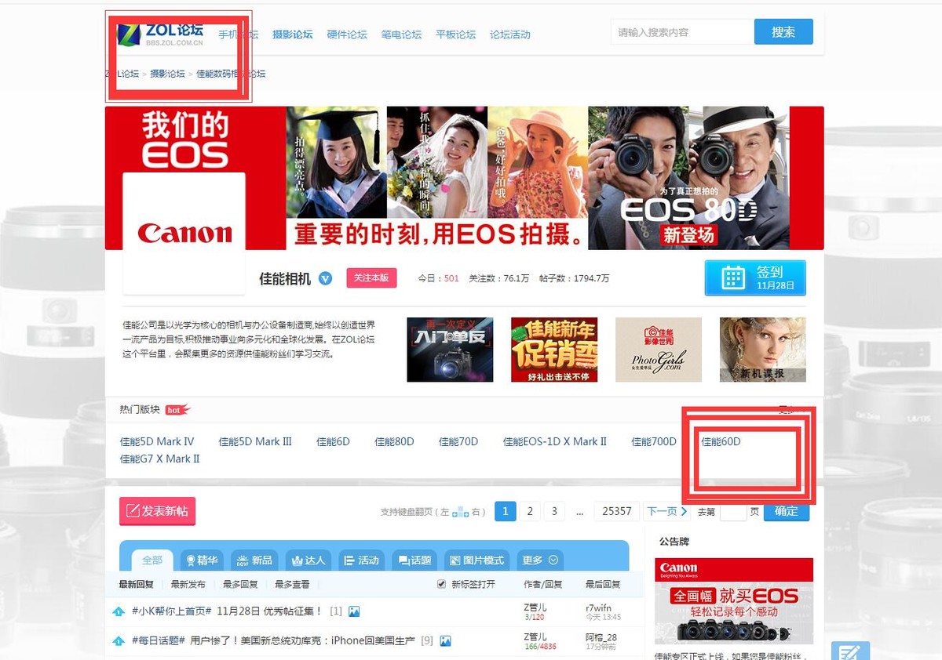Toggle 新标签打开 checkbox
This screenshot has width=942, height=660.
pyautogui.click(x=441, y=584)
